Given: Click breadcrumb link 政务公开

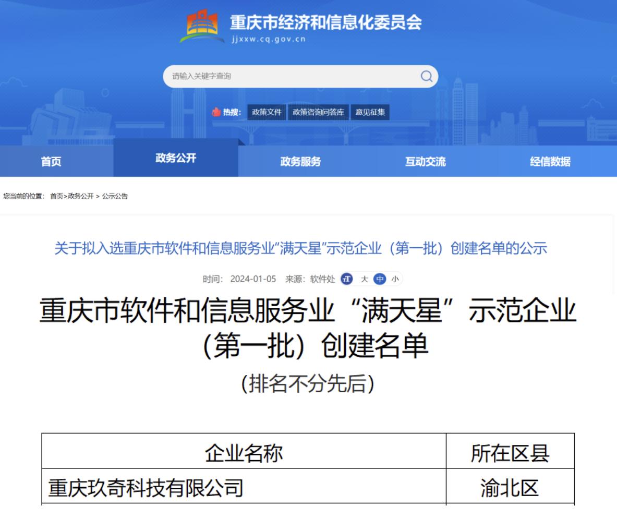Looking at the screenshot, I should pyautogui.click(x=81, y=196).
